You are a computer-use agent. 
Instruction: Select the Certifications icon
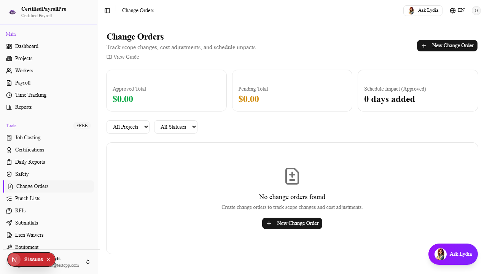pyautogui.click(x=9, y=150)
